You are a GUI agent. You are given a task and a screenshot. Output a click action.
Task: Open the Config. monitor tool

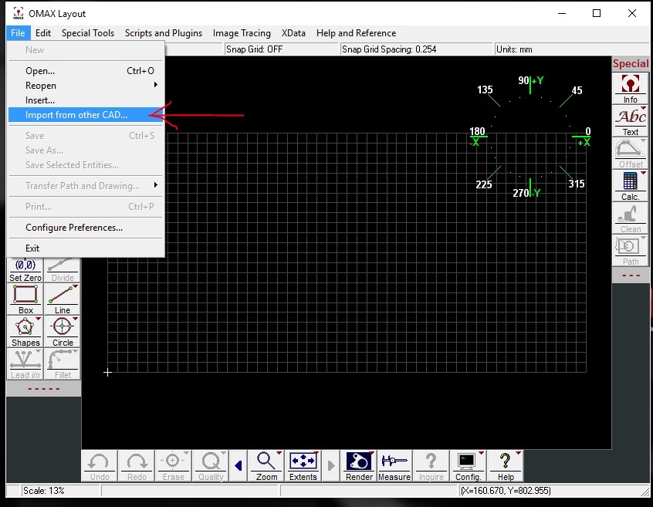point(468,466)
